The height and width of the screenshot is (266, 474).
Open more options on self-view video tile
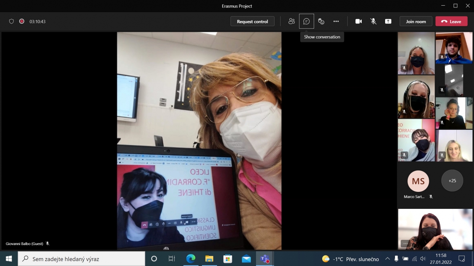point(405,243)
